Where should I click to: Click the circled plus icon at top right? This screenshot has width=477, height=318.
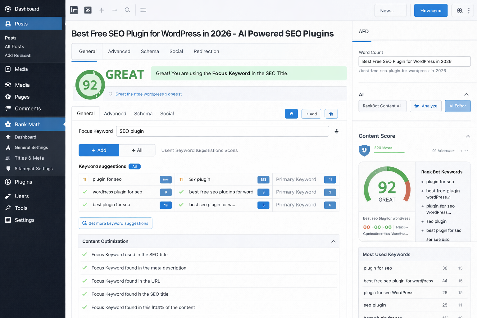pyautogui.click(x=460, y=11)
